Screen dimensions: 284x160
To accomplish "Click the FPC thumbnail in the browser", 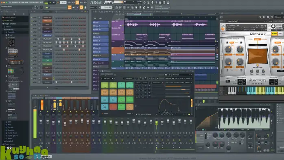I will (11, 71).
